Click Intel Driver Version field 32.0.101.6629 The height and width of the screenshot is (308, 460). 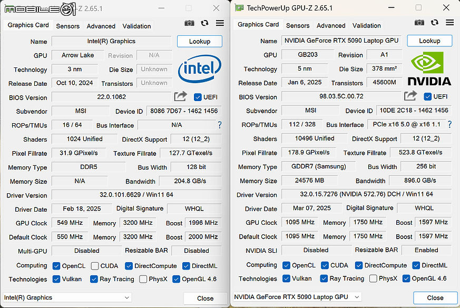136,195
